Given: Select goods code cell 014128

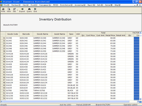Looking at the screenshot, I should (x=12, y=54).
